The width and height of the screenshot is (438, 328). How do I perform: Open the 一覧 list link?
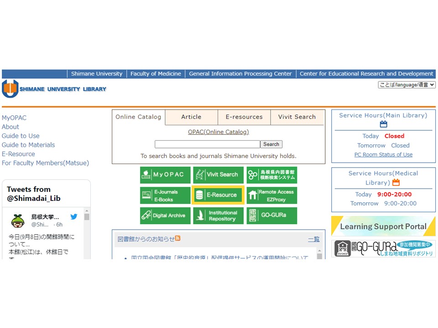tap(314, 239)
